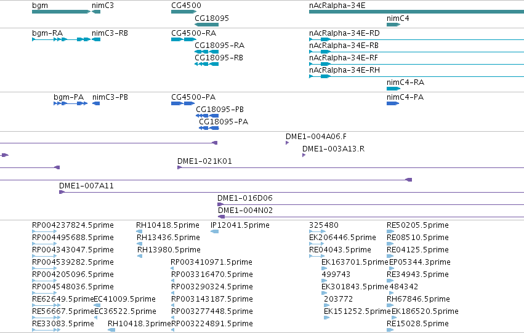Select the CG18095-RB transcript
This screenshot has height=333, width=524.
click(x=206, y=64)
